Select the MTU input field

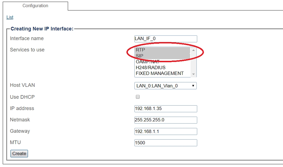(x=166, y=143)
